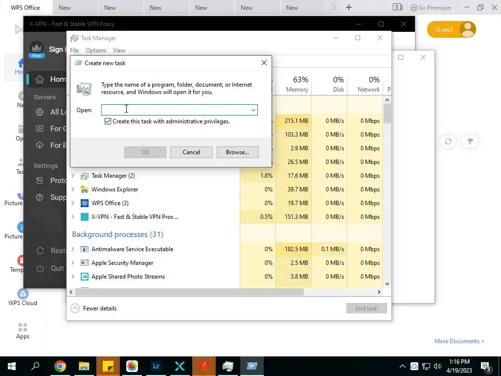The width and height of the screenshot is (501, 376).
Task: Expand the WPS Office (3) process row
Action: click(x=73, y=203)
